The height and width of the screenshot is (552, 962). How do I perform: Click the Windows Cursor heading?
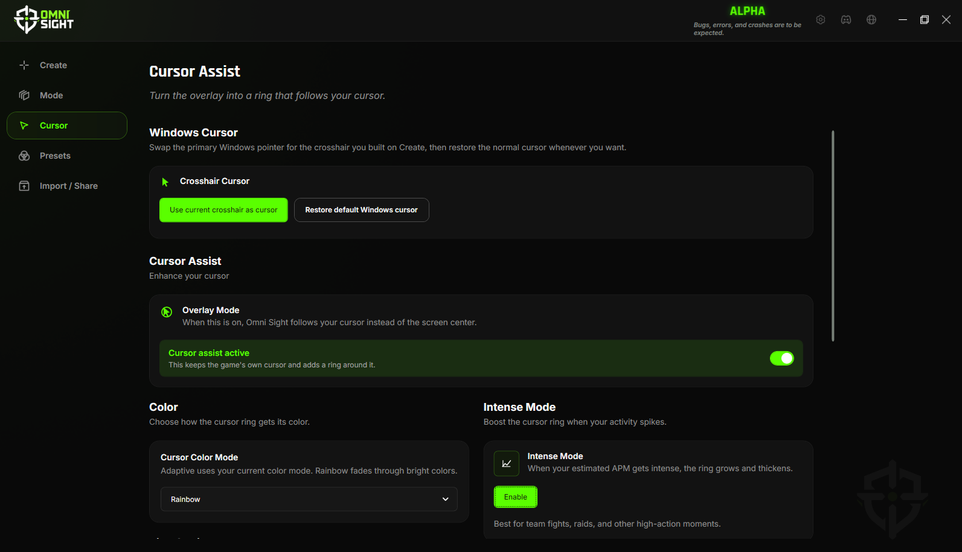193,133
